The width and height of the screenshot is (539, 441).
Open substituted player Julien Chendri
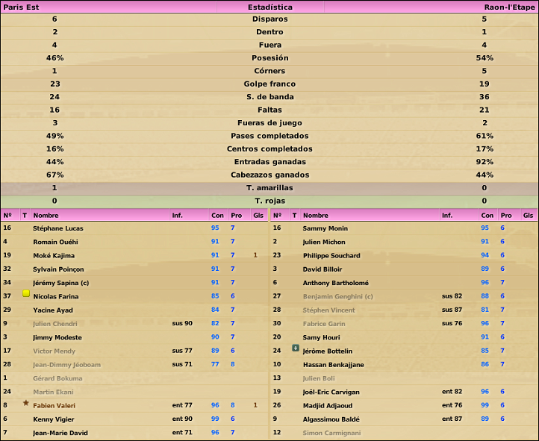[55, 324]
